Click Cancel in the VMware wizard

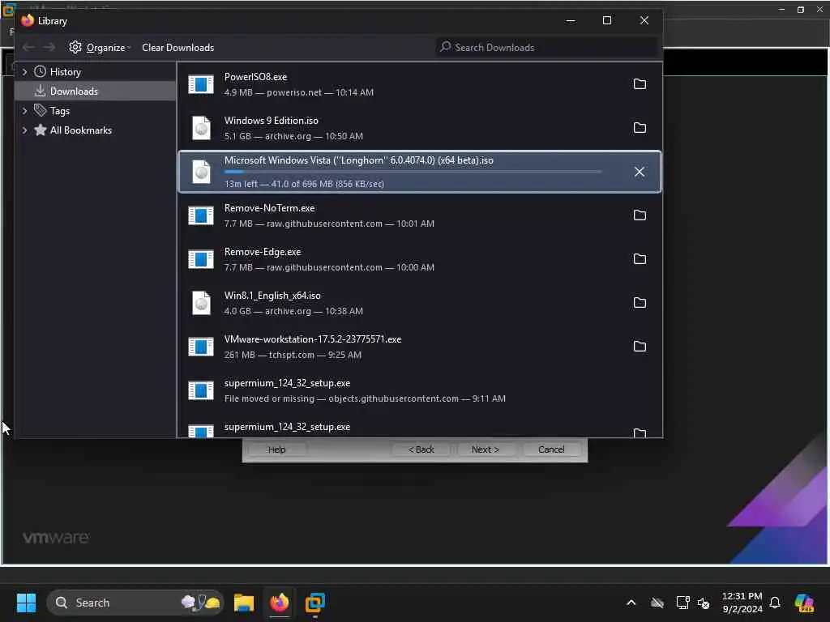coord(551,449)
